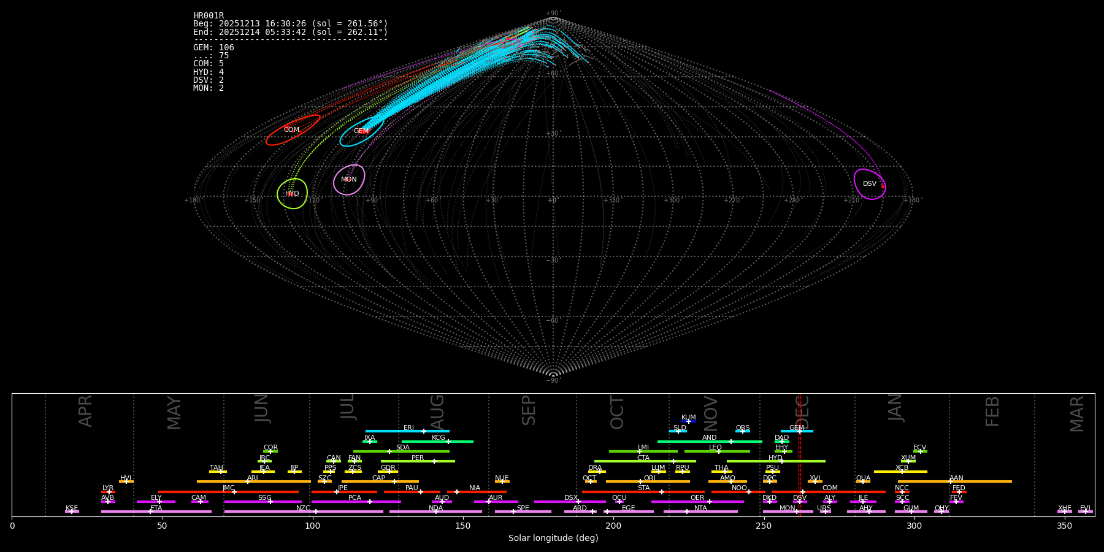Click the peak marker on the KUM shower bar

coord(689,421)
